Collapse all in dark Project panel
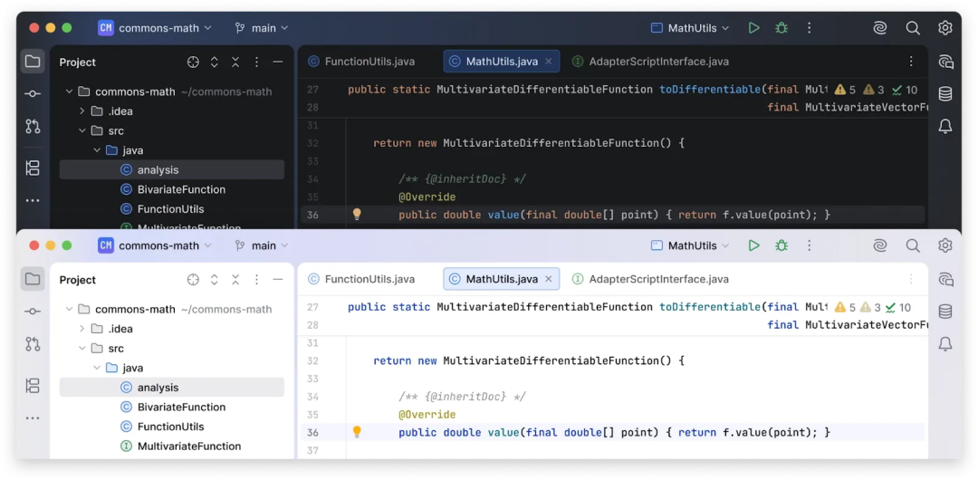The image size is (978, 480). point(235,62)
